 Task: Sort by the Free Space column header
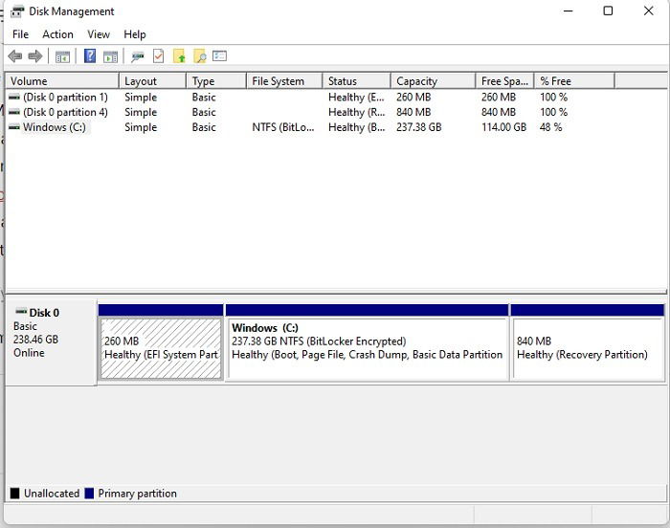[x=504, y=80]
